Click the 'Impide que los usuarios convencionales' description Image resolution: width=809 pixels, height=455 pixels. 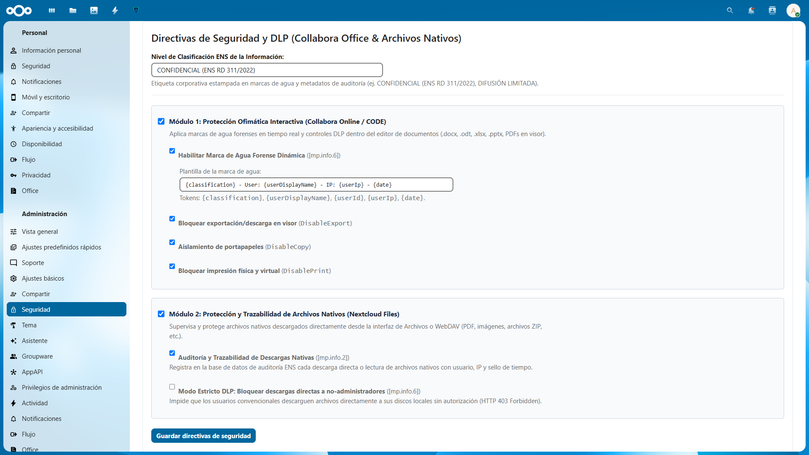(356, 401)
